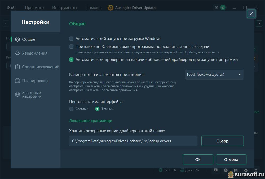Click the Обзор browse button

click(222, 141)
